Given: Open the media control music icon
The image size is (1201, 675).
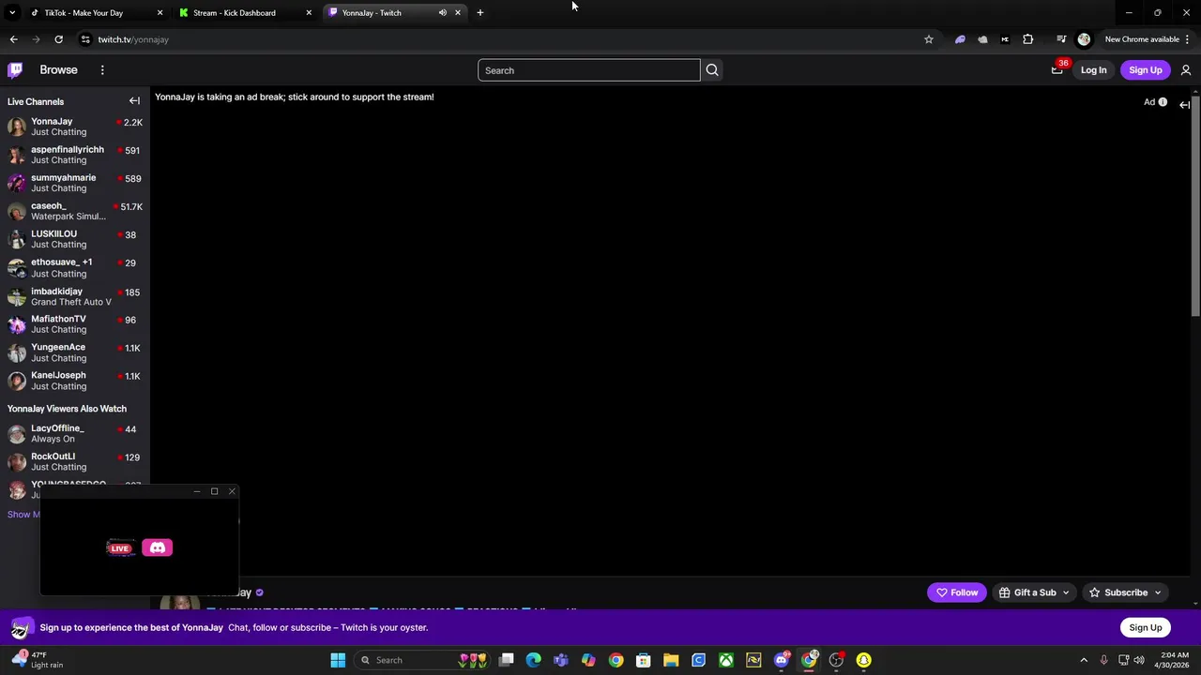Looking at the screenshot, I should [x=1061, y=39].
